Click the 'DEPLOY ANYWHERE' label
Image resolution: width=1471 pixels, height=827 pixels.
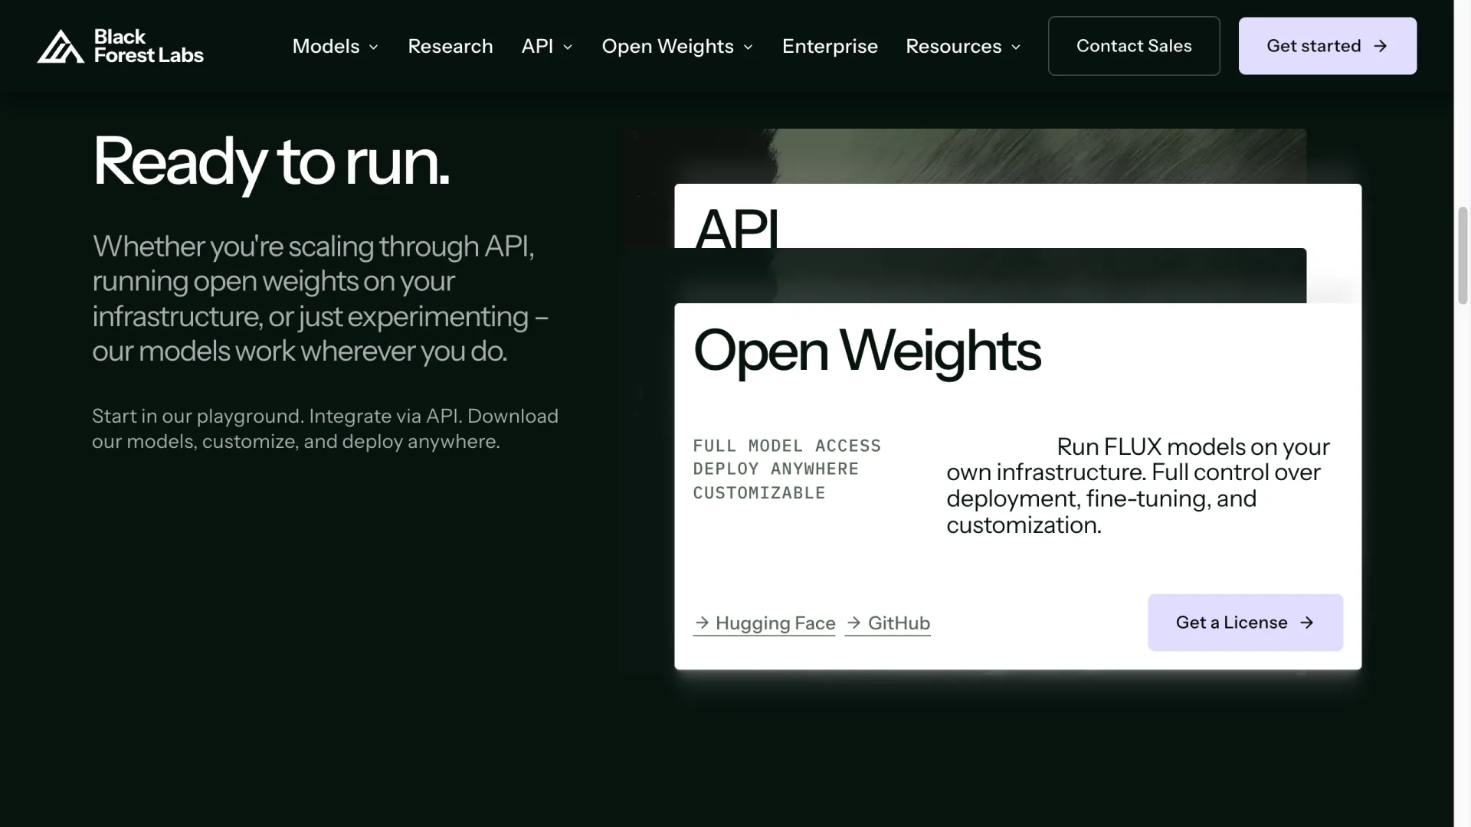click(x=776, y=469)
